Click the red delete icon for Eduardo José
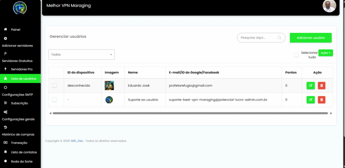This screenshot has width=345, height=168. 321,86
